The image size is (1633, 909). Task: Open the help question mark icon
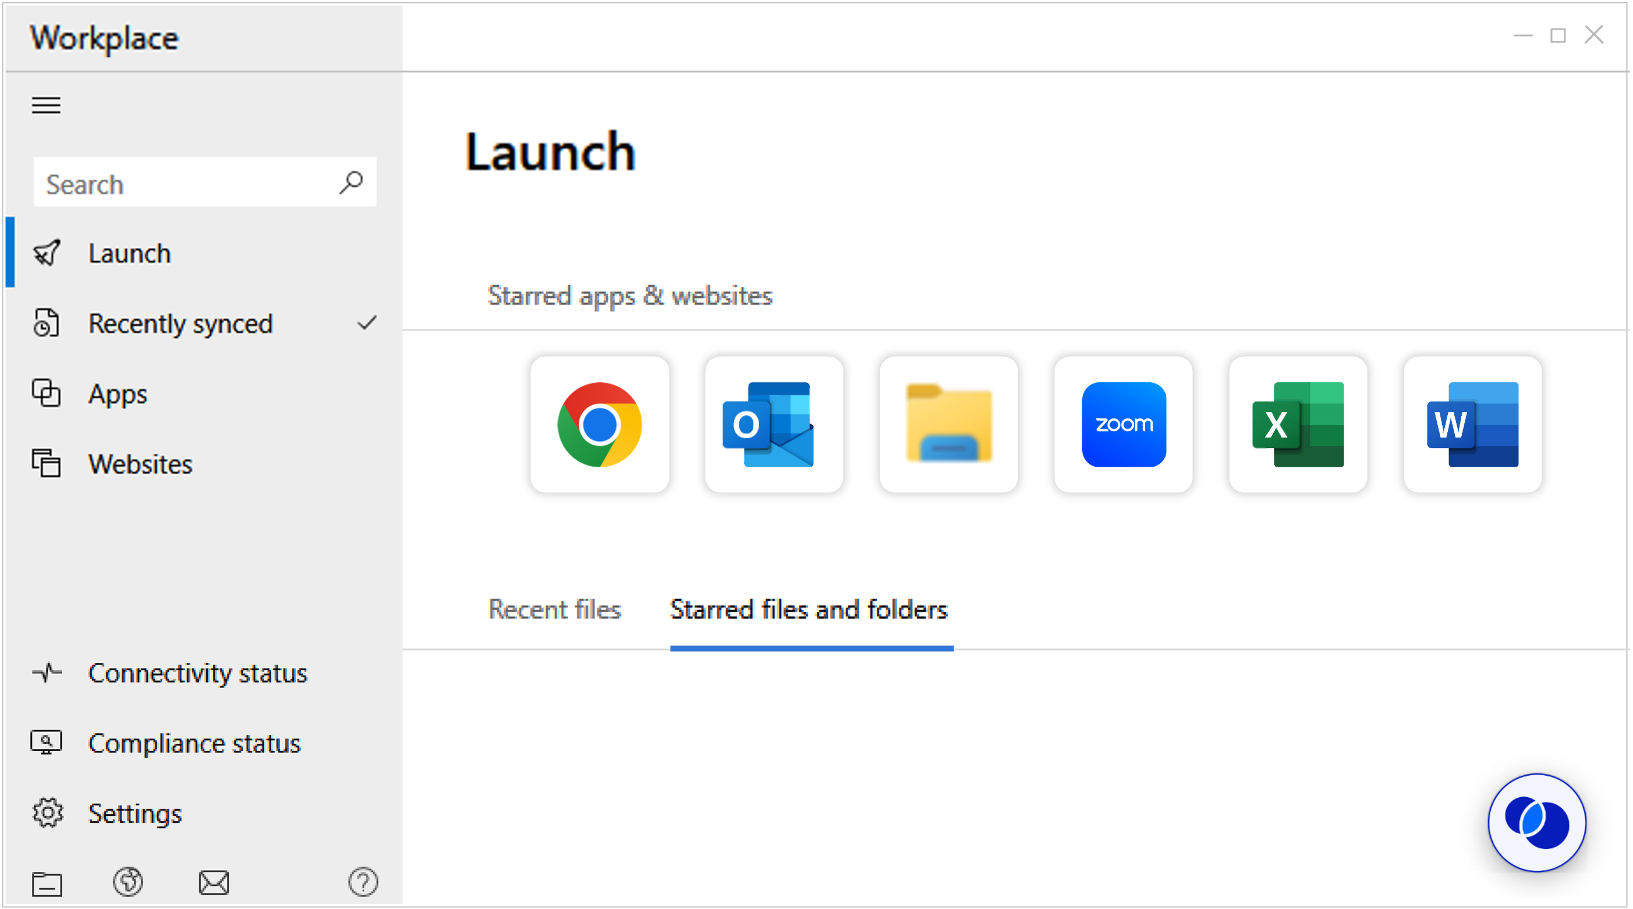tap(363, 882)
